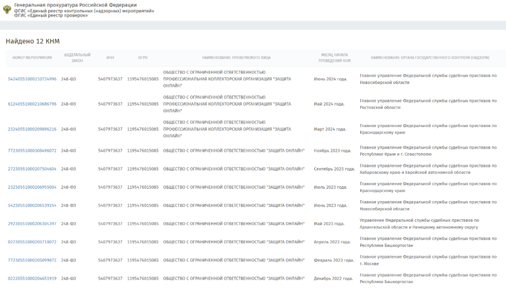Open inspection record 29230551000206304397
This screenshot has width=506, height=288.
(x=32, y=224)
